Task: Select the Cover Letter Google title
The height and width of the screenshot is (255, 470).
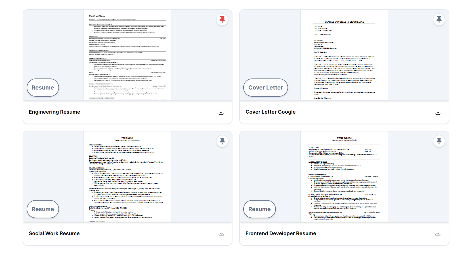Action: 270,112
